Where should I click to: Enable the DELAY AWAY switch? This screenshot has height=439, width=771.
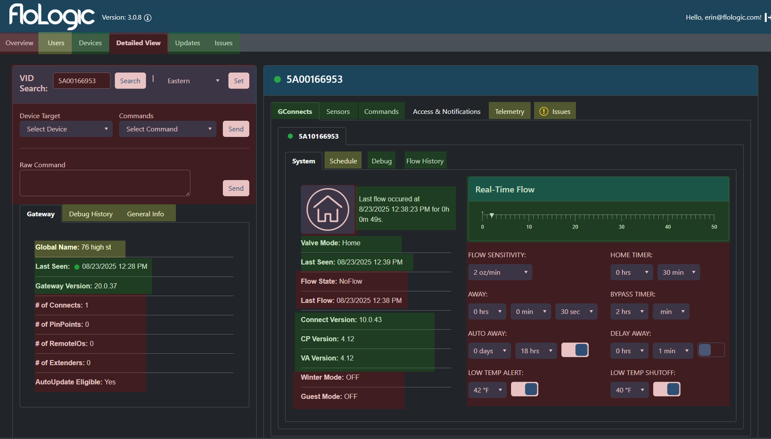point(711,350)
